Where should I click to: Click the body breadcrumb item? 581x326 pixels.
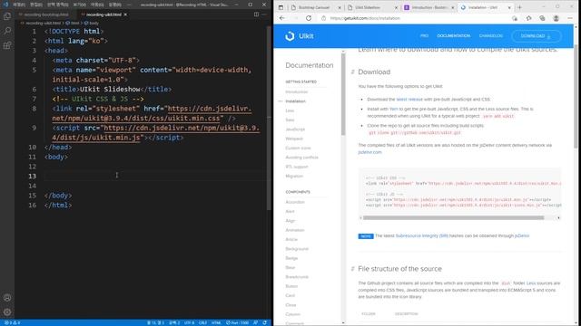click(92, 23)
